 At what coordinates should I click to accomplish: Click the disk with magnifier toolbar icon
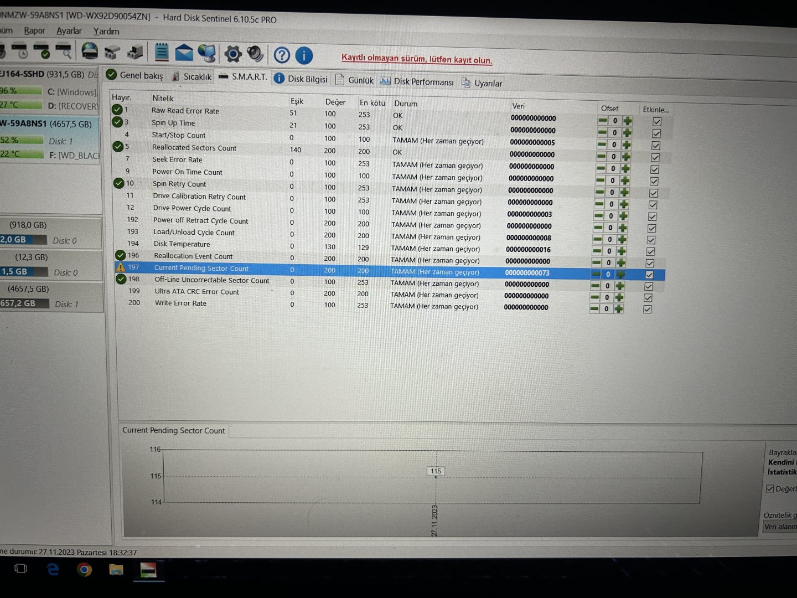[x=63, y=50]
